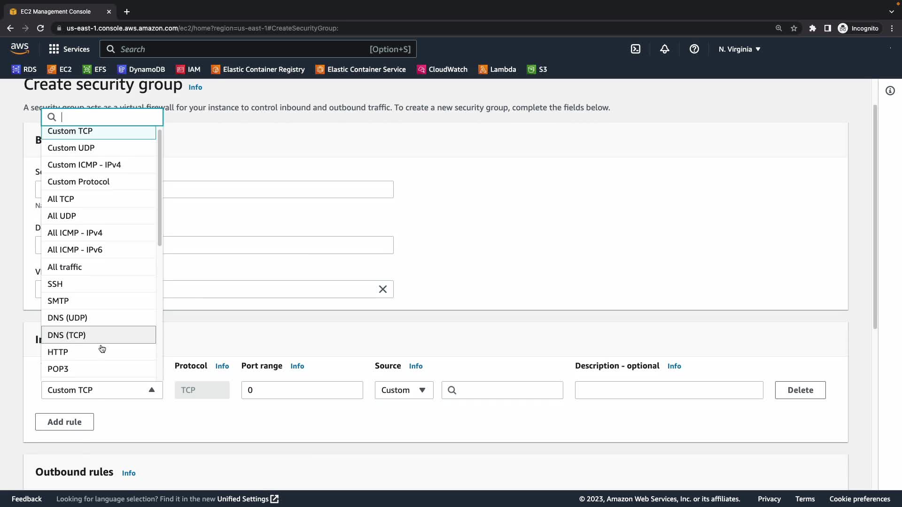Open the info panel icon on the right edge
This screenshot has width=902, height=507.
pyautogui.click(x=890, y=91)
